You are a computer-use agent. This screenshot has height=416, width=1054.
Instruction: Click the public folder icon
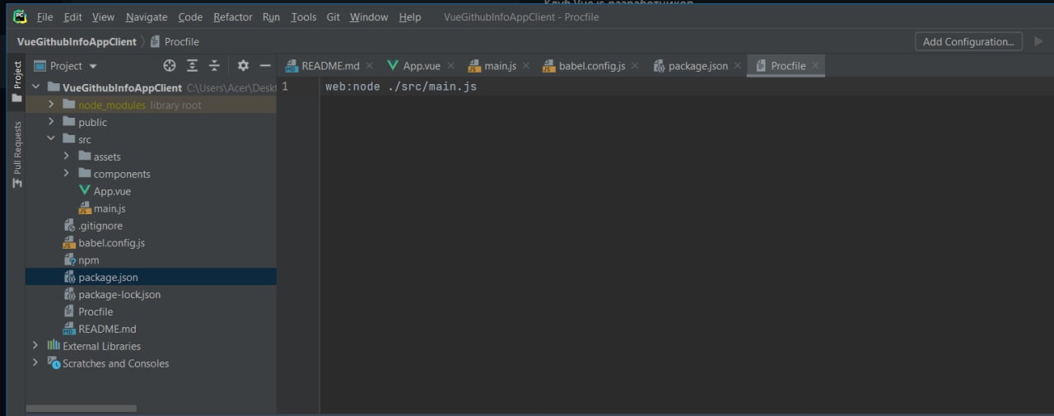69,122
